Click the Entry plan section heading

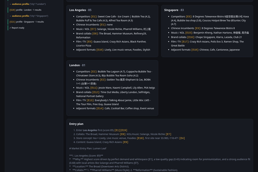[76, 124]
